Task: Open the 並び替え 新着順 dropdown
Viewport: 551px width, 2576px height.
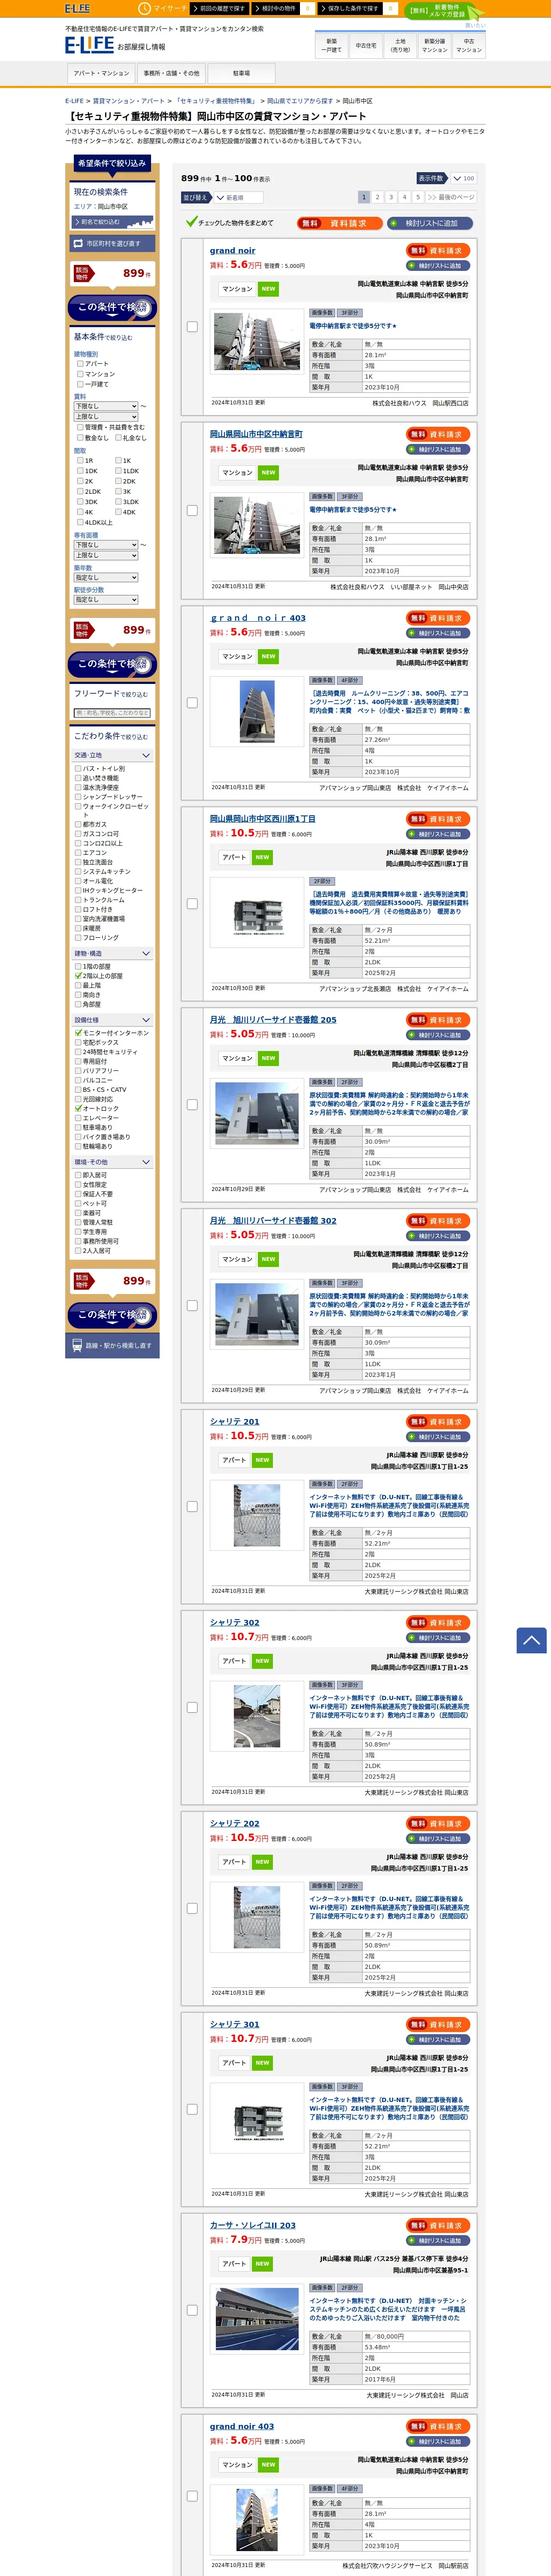Action: [240, 197]
